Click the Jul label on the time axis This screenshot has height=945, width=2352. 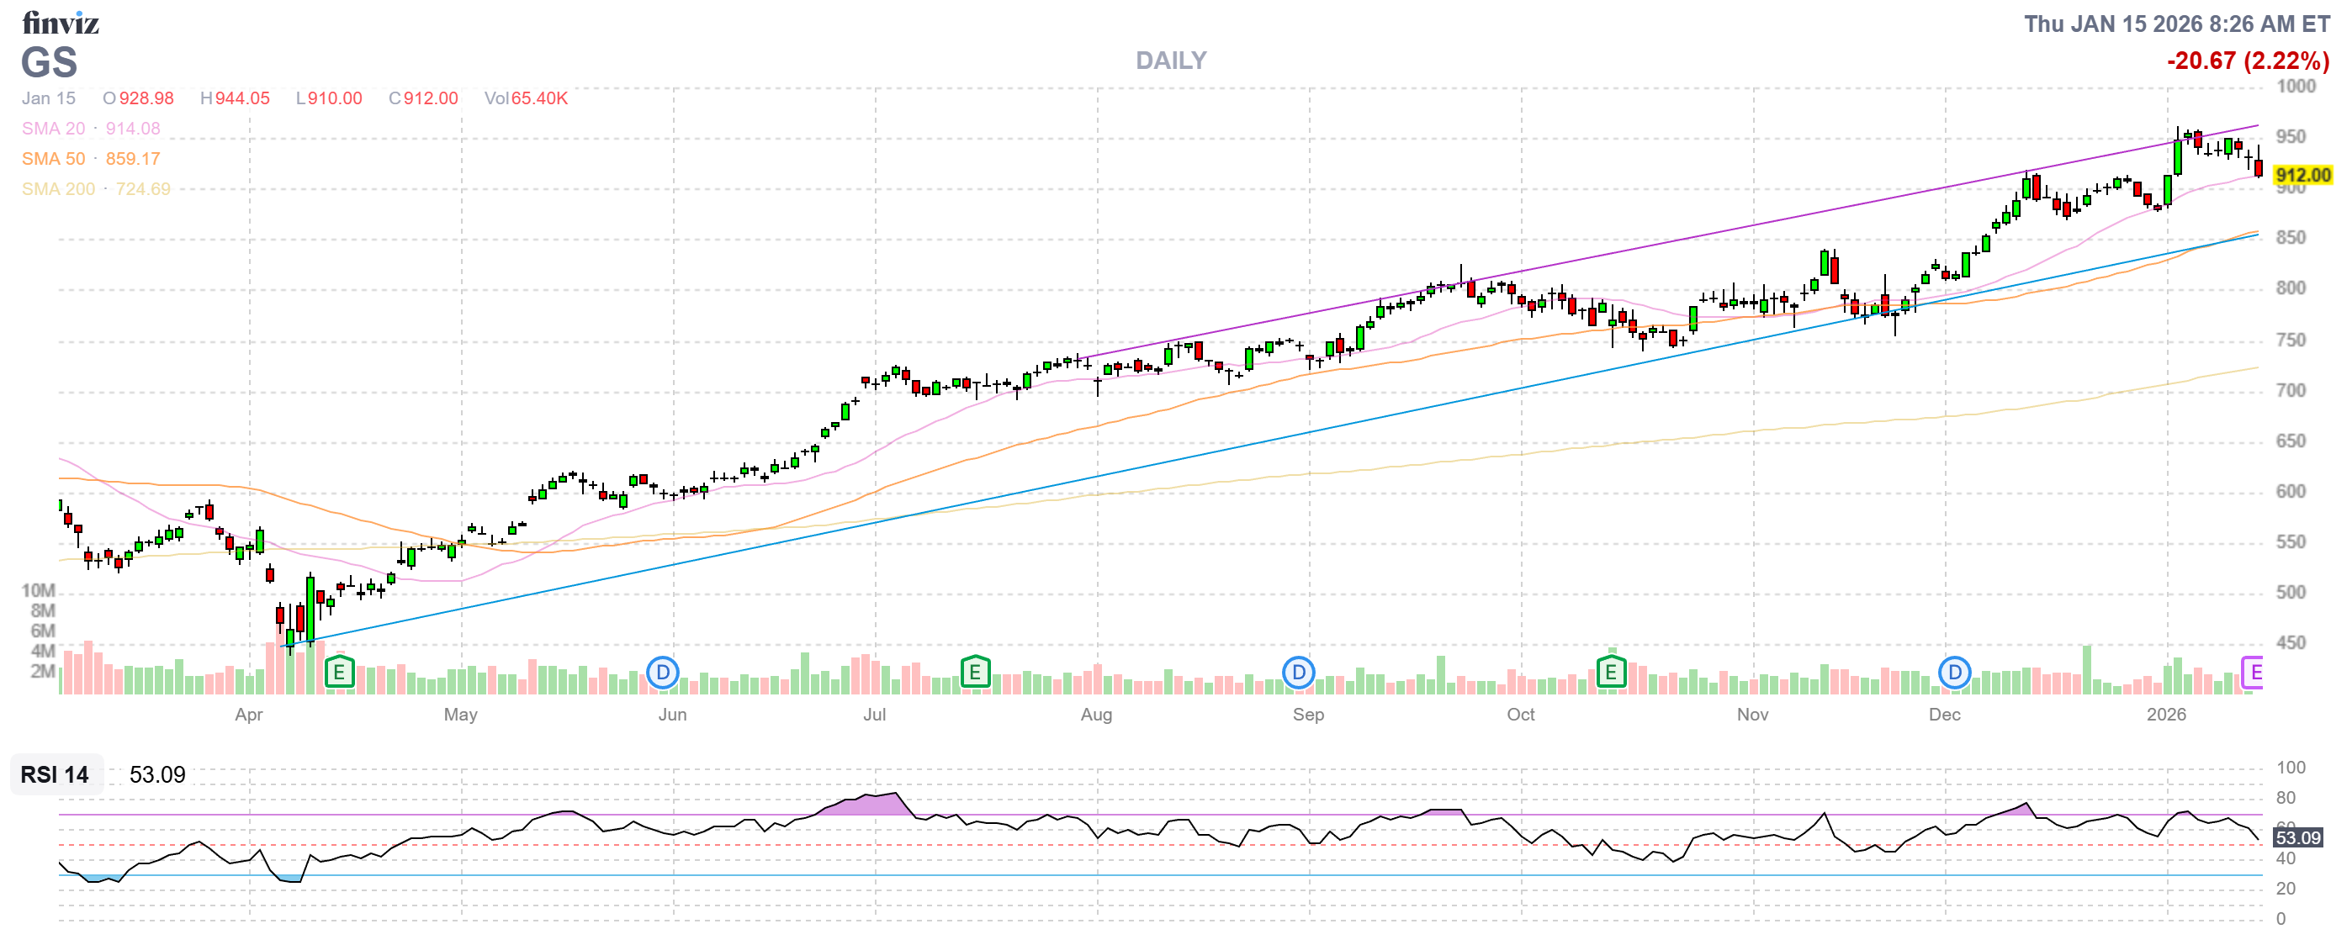(x=874, y=715)
